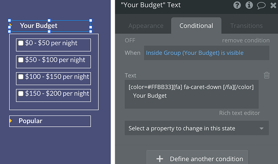The image size is (278, 164).
Task: Close the Your Budget Text panel
Action: 273,5
